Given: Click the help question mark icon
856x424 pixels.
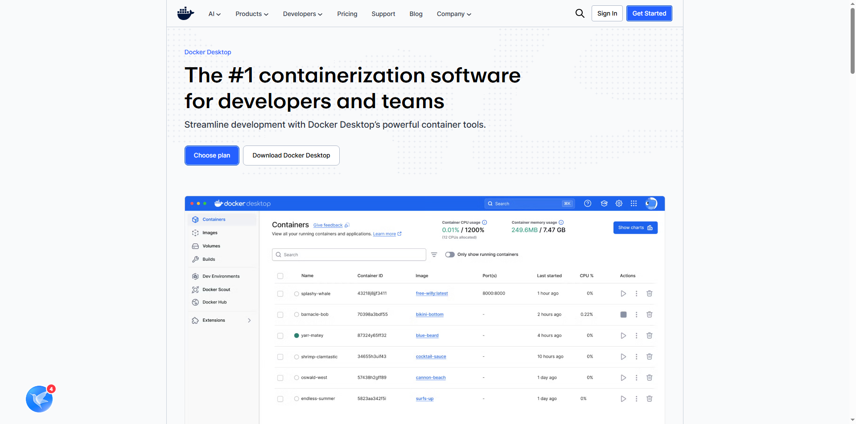Looking at the screenshot, I should pos(588,203).
